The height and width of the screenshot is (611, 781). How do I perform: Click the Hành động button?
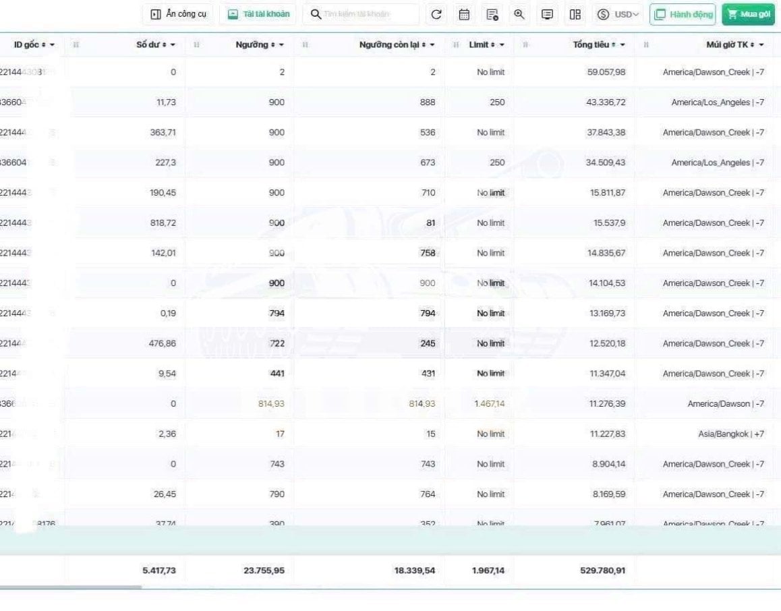(x=683, y=14)
